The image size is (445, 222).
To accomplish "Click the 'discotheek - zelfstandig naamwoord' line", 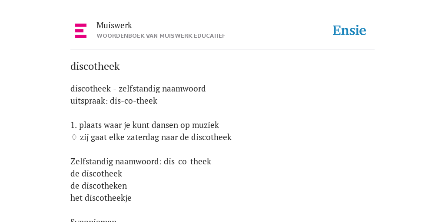I will coord(138,88).
